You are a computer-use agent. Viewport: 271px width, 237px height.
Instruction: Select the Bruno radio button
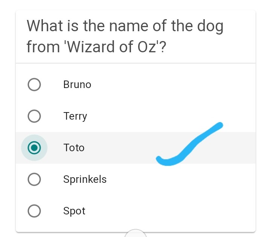click(34, 85)
